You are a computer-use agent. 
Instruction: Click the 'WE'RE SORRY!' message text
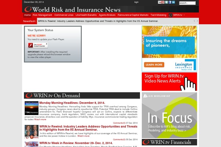pyautogui.click(x=36, y=36)
